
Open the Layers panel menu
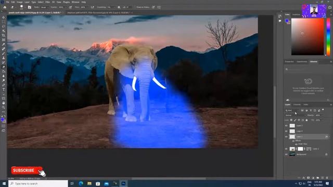331,105
